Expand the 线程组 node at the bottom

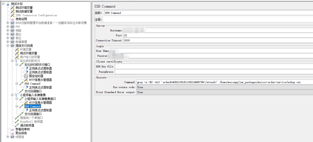(8, 137)
